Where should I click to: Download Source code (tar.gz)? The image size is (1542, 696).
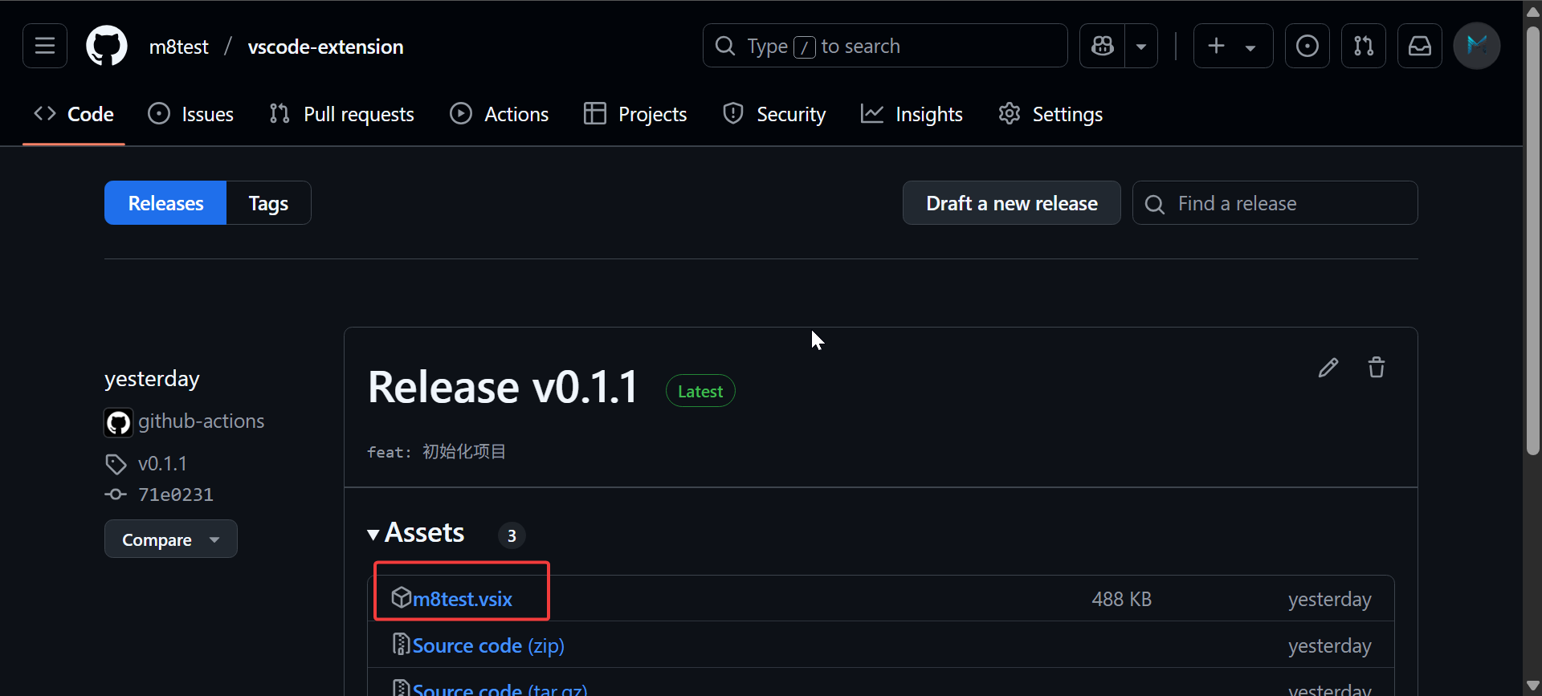(500, 689)
